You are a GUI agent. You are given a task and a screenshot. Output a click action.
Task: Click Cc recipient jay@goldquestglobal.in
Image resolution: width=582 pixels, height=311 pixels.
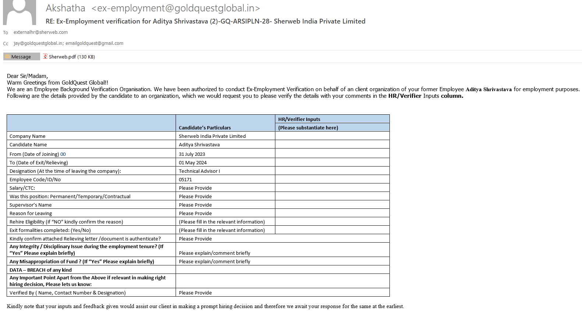(x=38, y=43)
